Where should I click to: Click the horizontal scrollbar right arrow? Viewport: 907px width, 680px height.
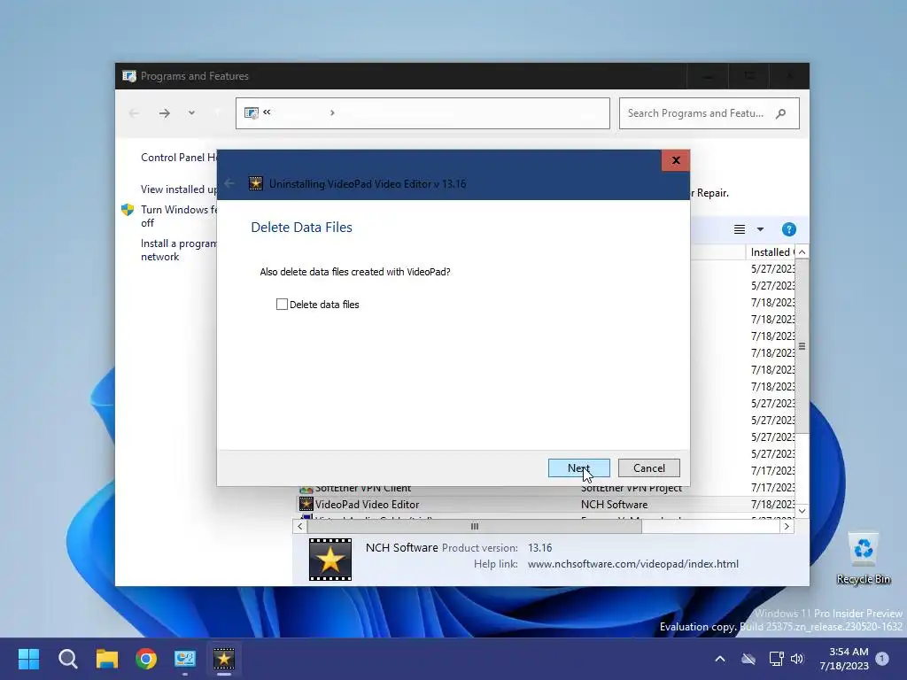point(787,526)
